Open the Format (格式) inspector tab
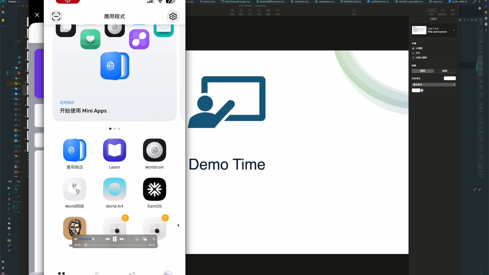489x275 pixels. coord(432,12)
